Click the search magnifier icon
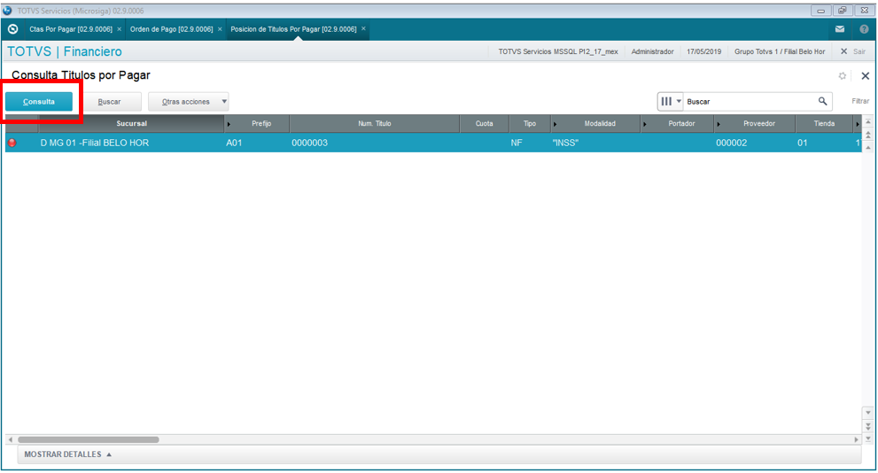878x473 pixels. [822, 101]
